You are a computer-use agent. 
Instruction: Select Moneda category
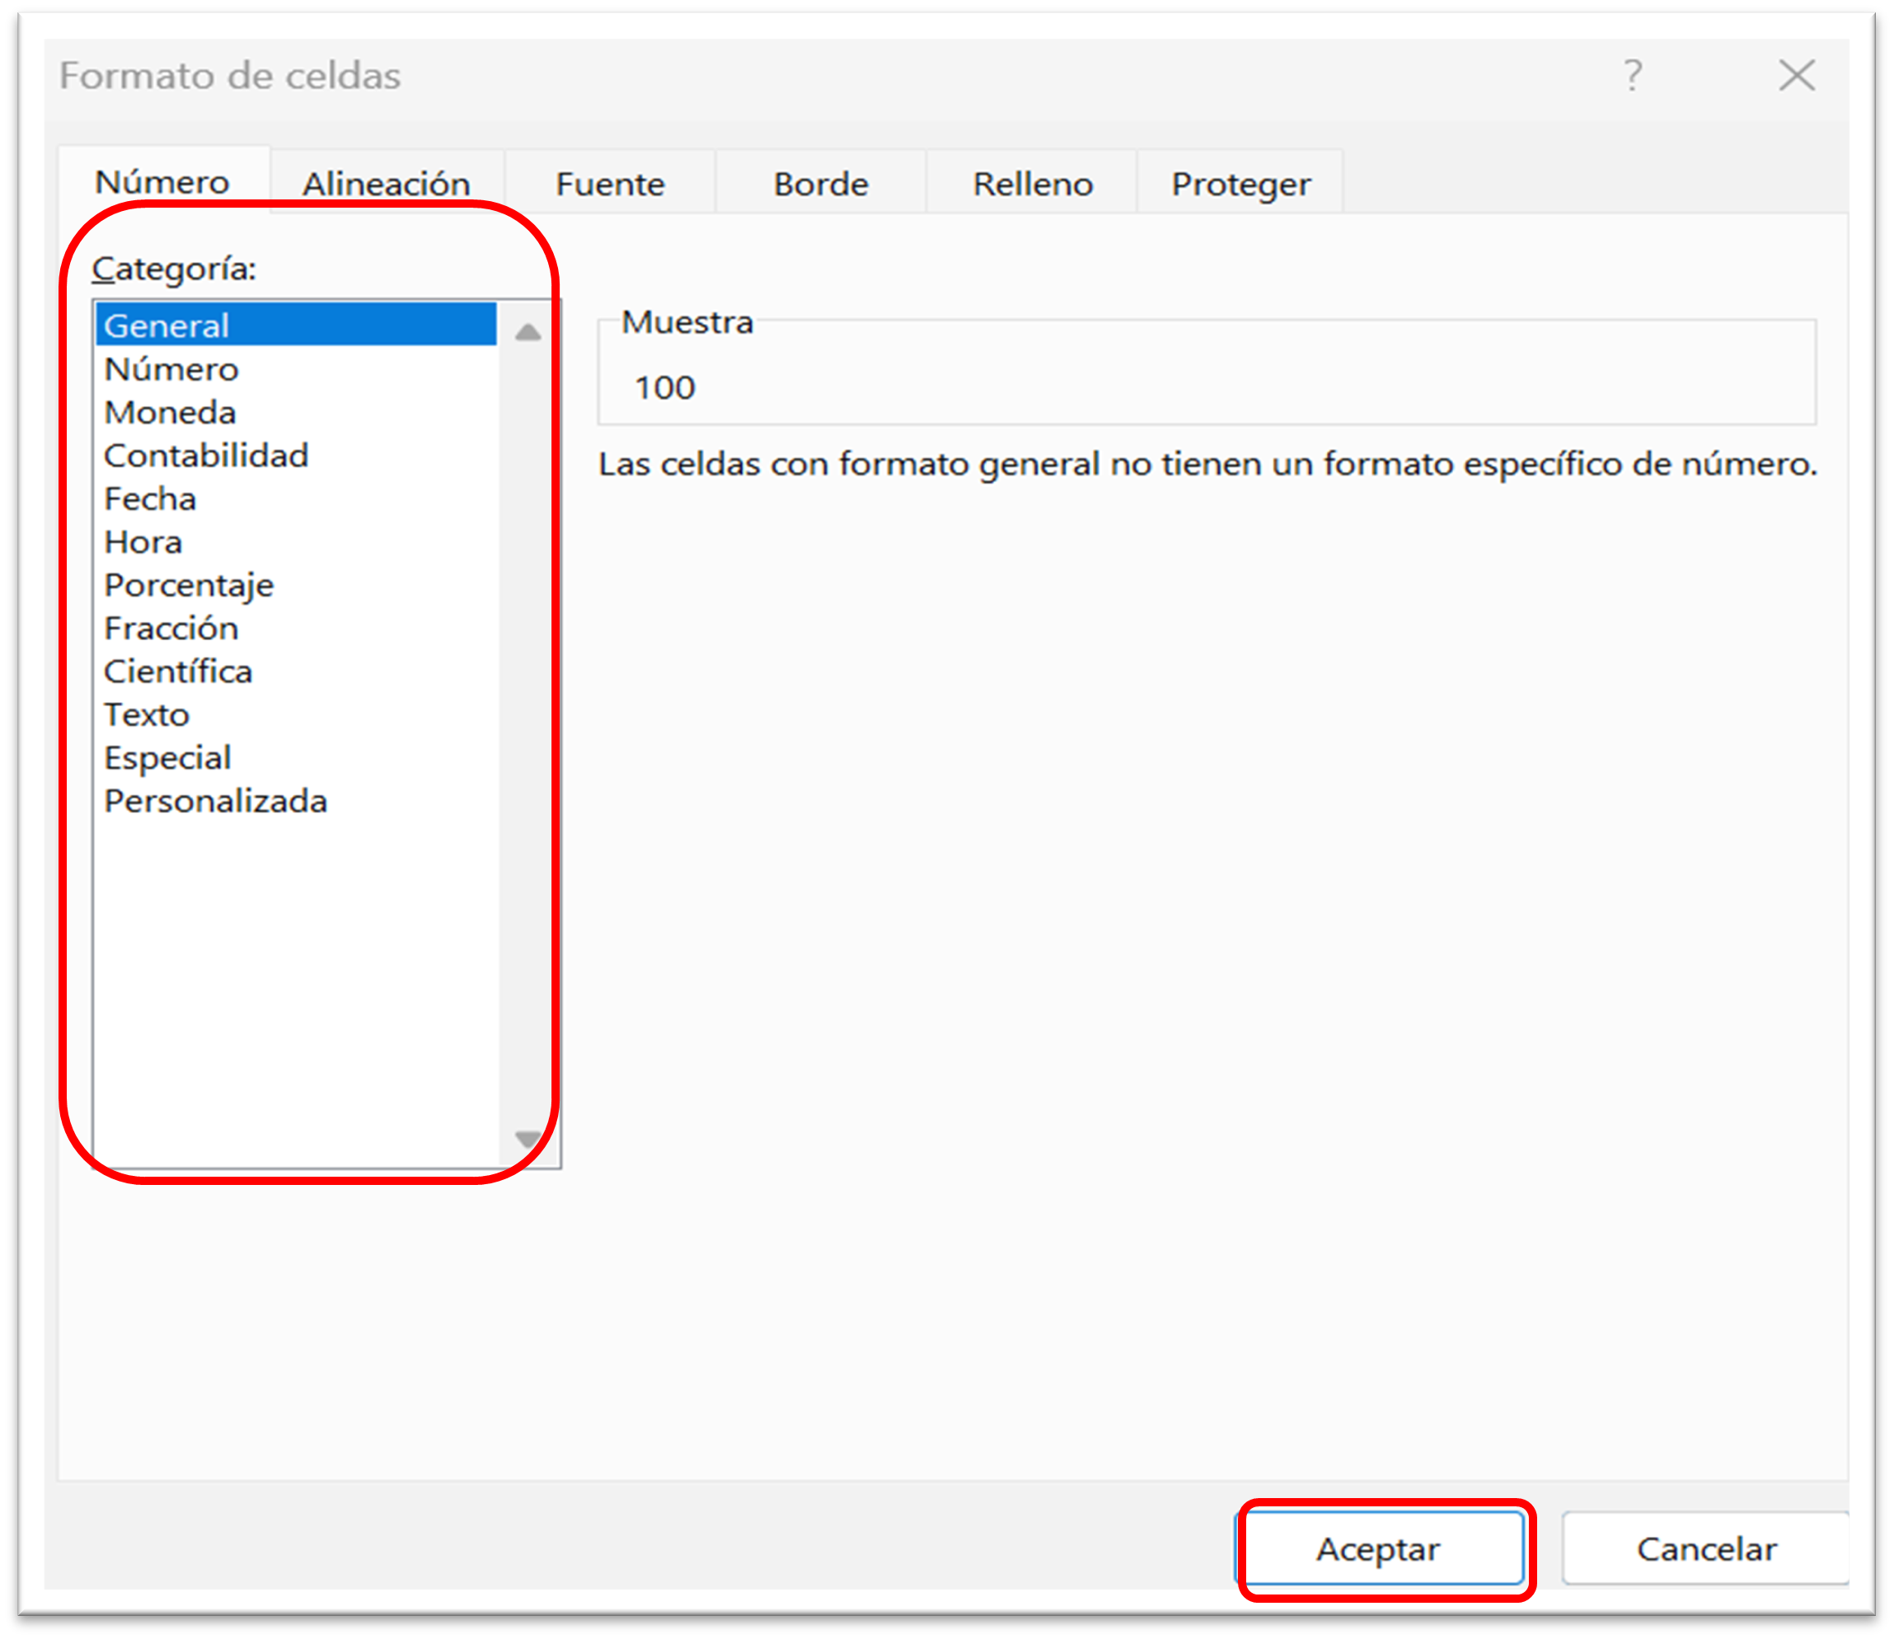coord(170,413)
